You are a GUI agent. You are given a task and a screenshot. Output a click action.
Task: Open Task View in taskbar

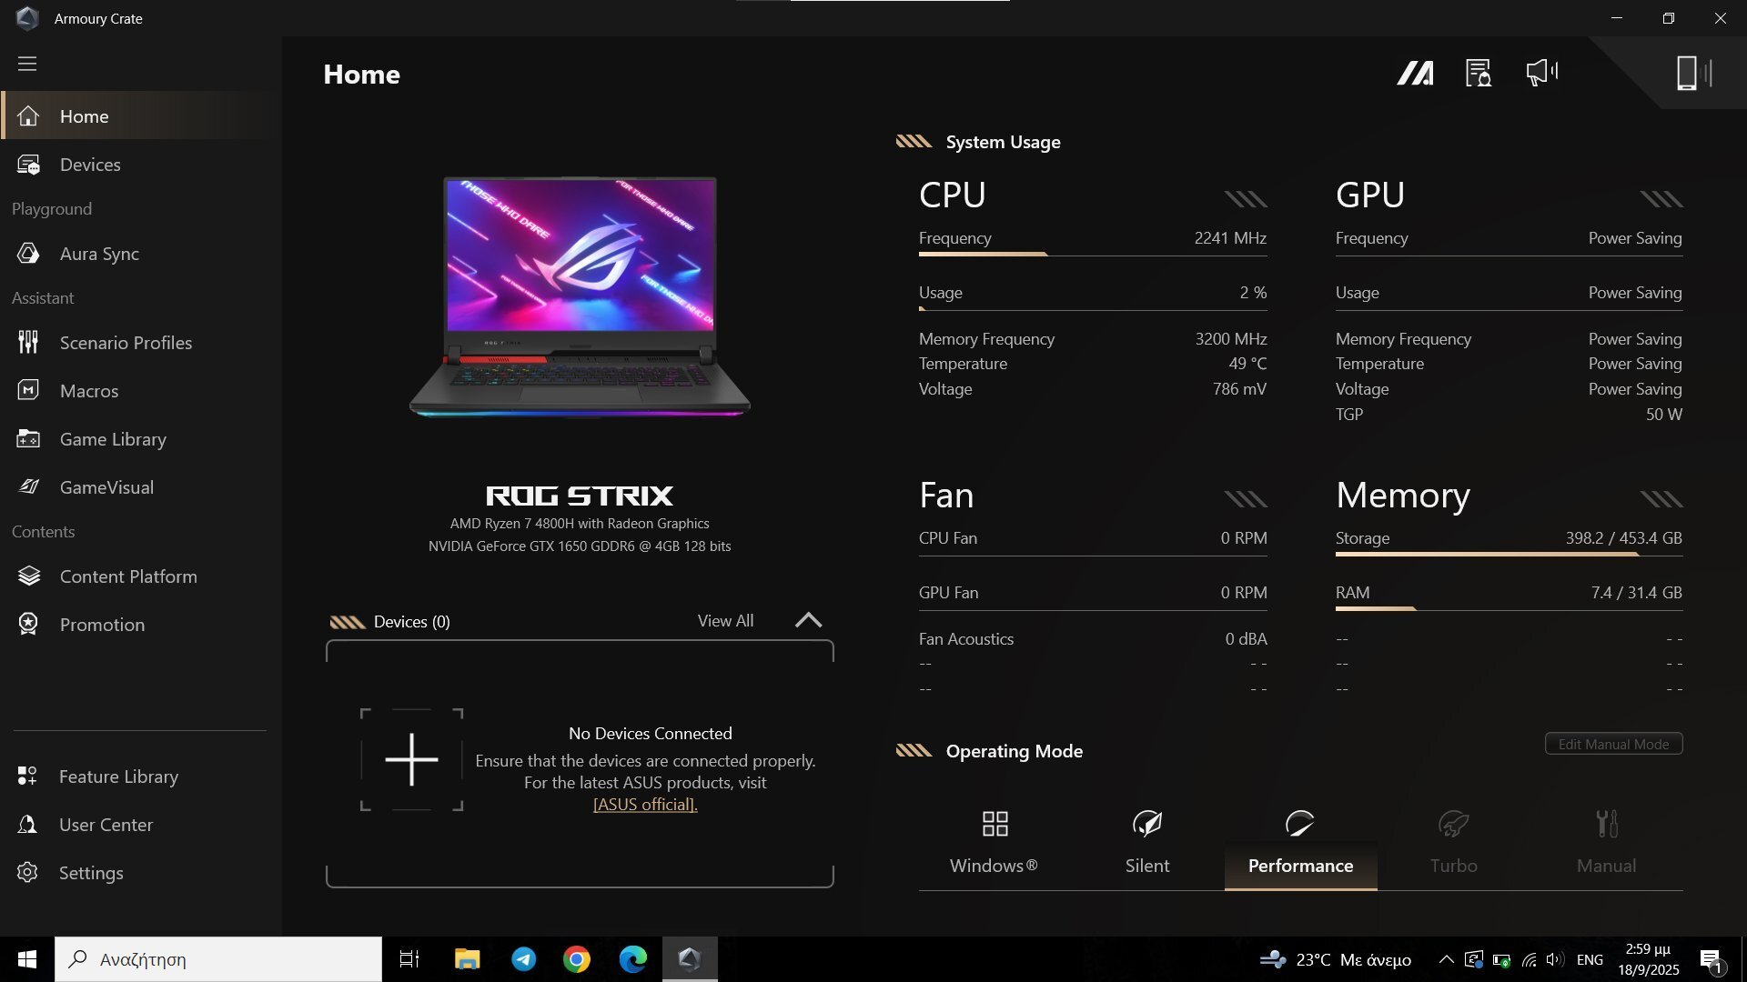coord(409,959)
